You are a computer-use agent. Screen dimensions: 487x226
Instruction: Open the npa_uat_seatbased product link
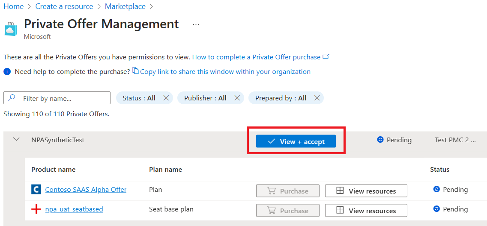pyautogui.click(x=74, y=209)
